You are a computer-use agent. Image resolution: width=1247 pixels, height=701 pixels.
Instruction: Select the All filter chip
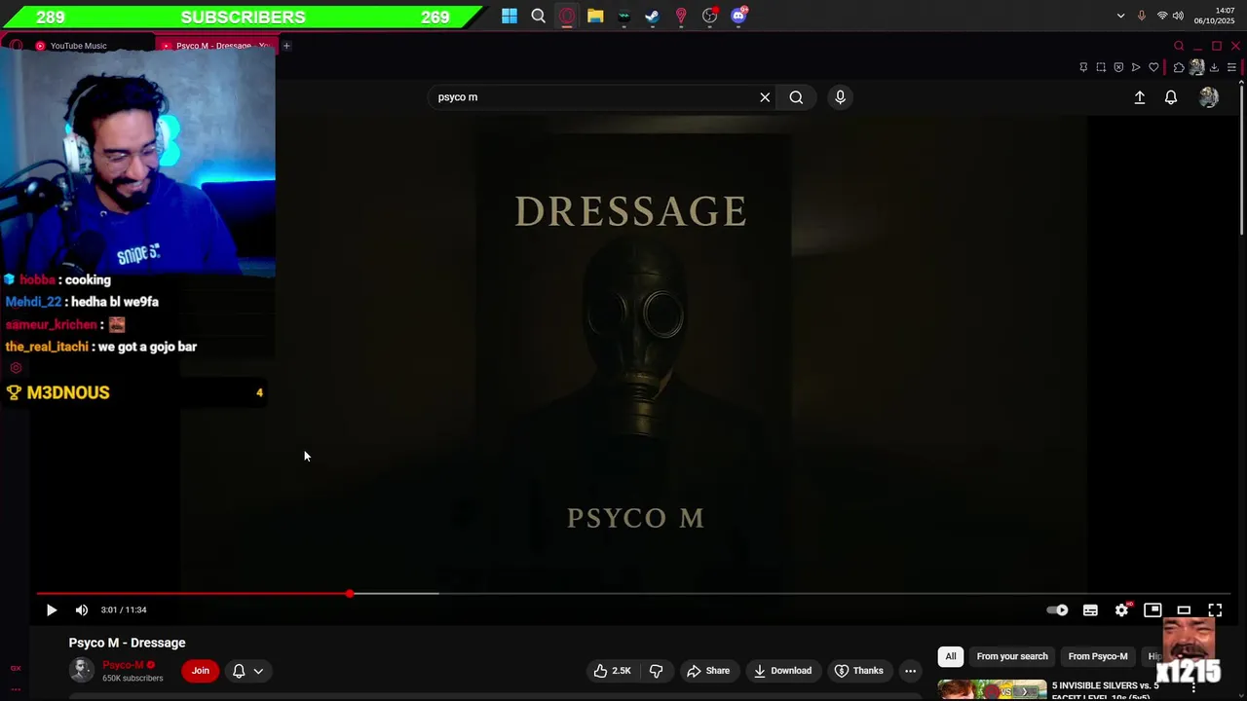click(951, 656)
